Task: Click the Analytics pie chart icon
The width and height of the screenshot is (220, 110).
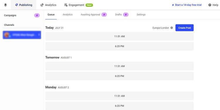Action: pyautogui.click(x=42, y=5)
